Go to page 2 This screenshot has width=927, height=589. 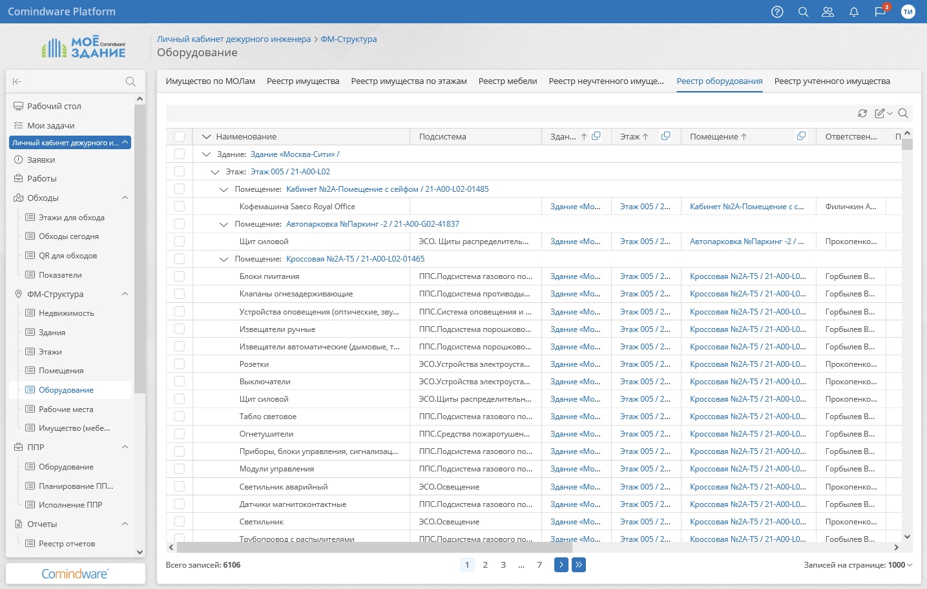tap(485, 565)
